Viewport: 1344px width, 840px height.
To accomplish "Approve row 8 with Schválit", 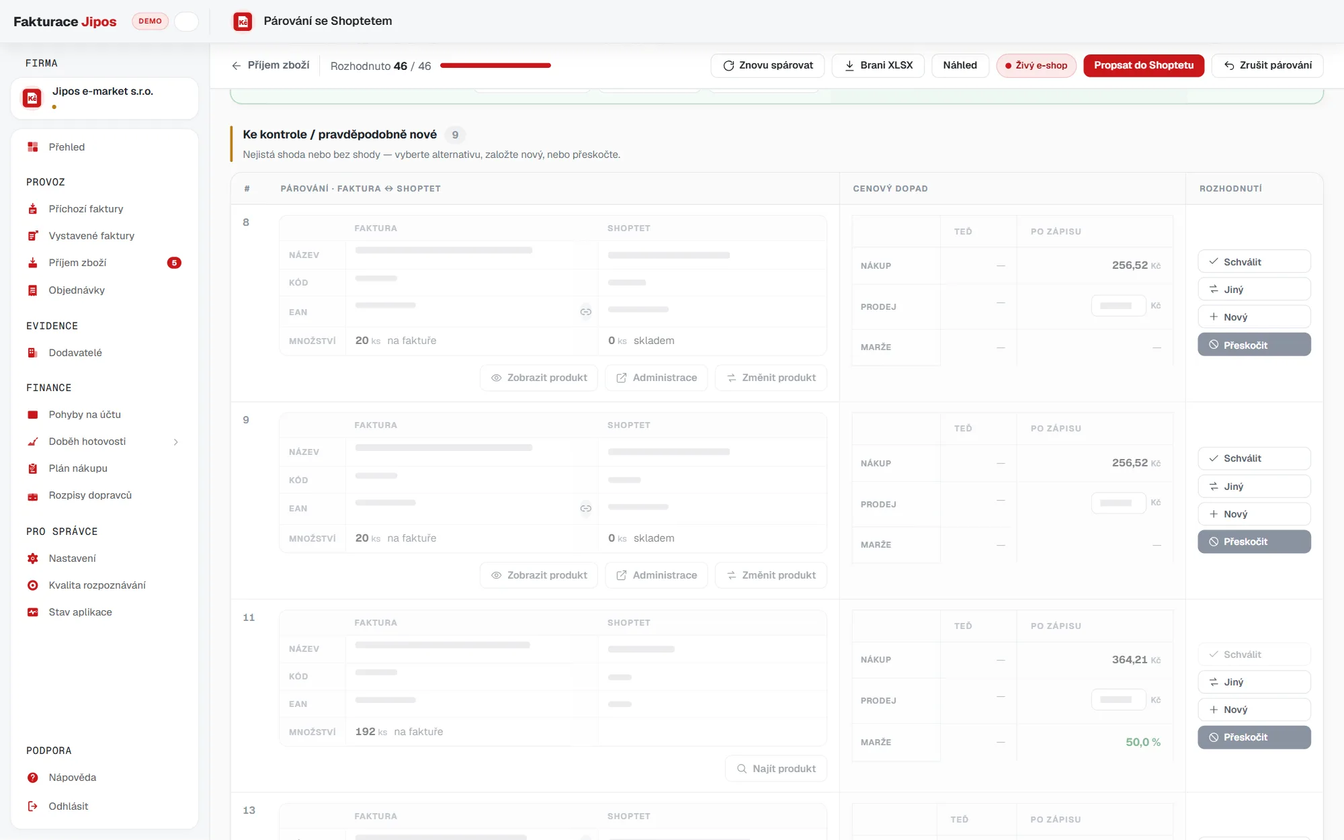I will click(1254, 261).
